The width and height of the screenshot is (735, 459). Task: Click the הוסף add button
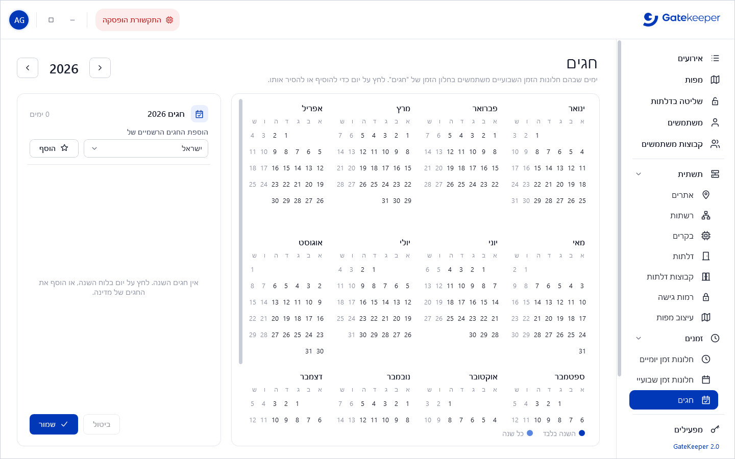(54, 148)
